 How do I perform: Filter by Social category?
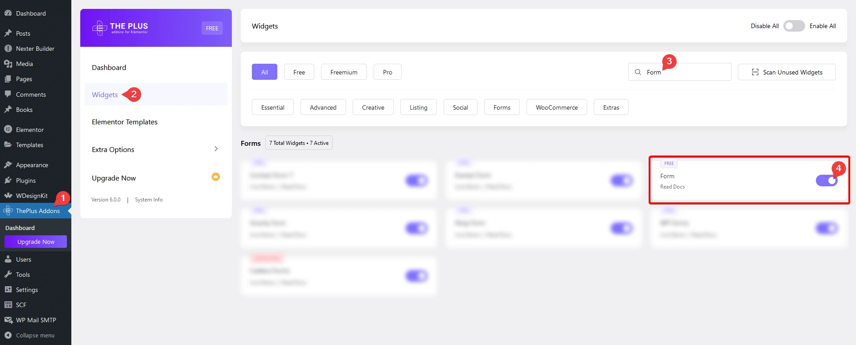point(461,107)
